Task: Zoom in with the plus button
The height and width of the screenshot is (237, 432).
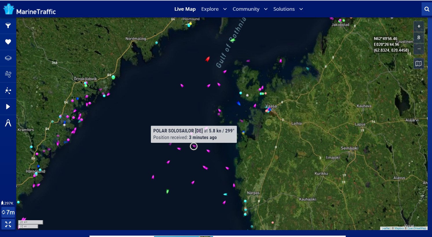Action: [419, 26]
